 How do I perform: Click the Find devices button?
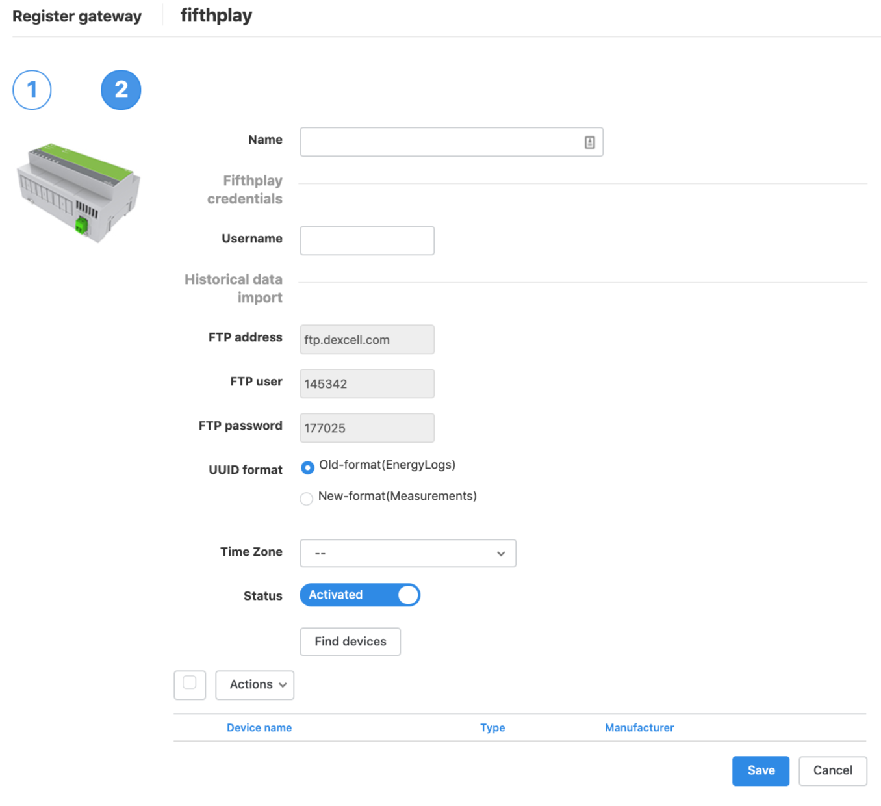(x=350, y=642)
